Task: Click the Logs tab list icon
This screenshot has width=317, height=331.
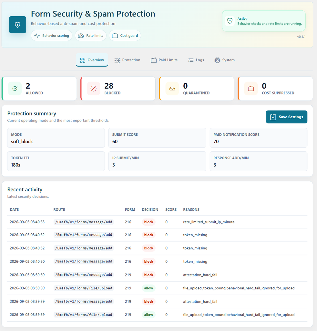Action: tap(191, 60)
